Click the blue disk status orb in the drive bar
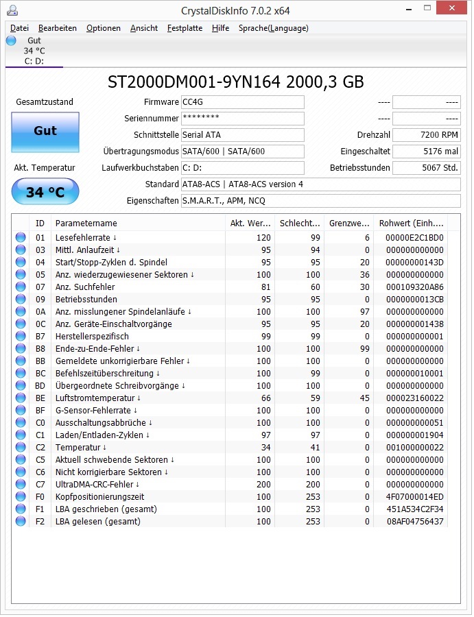 [12, 40]
